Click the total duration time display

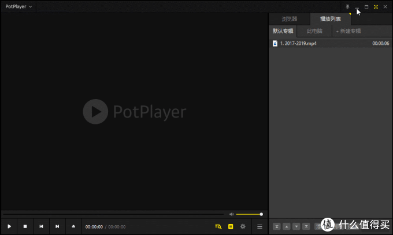point(117,227)
